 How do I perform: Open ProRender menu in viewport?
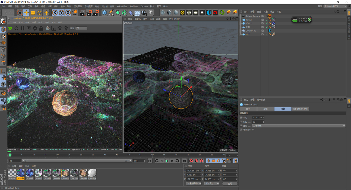pyautogui.click(x=174, y=19)
